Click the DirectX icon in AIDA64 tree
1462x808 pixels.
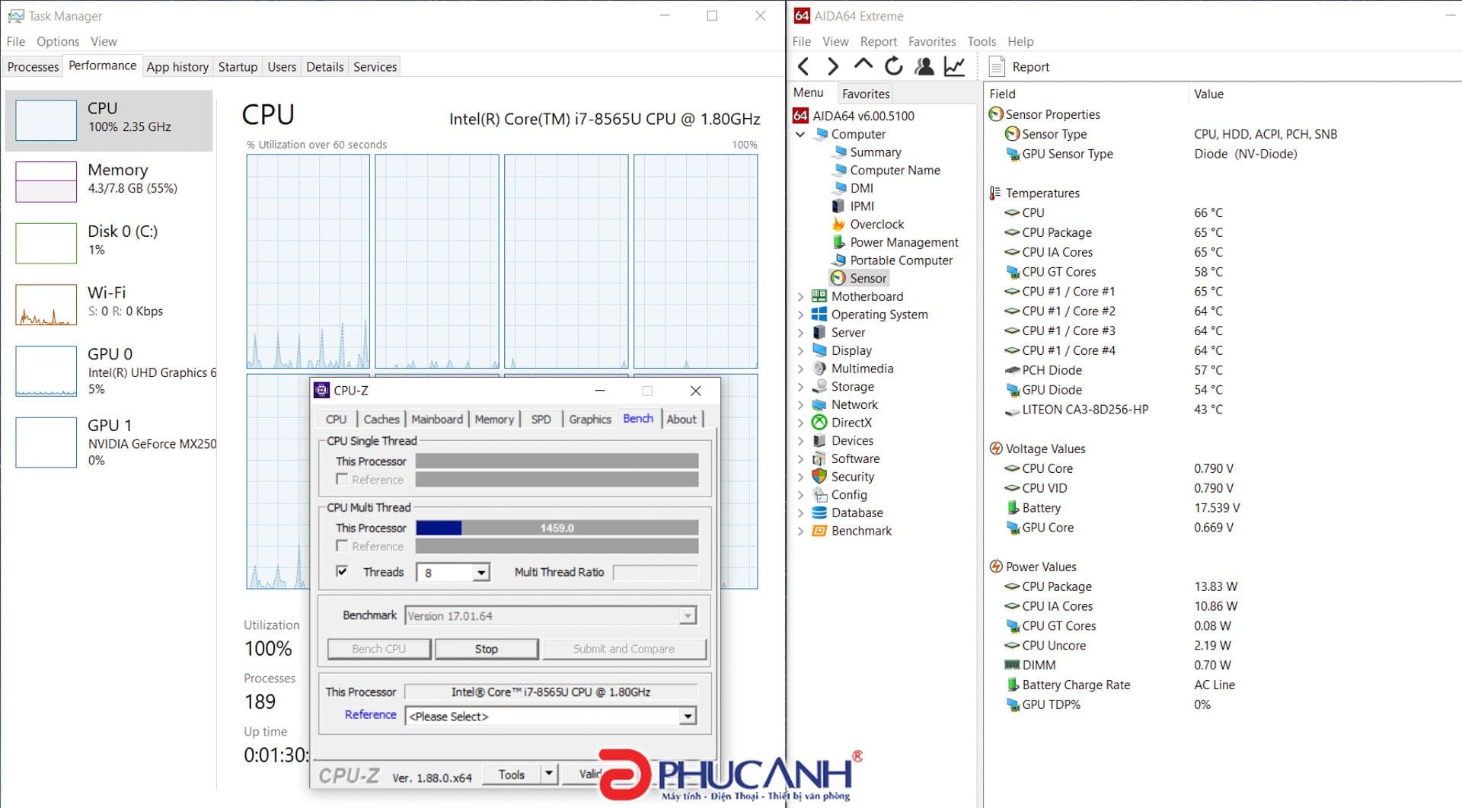(819, 423)
